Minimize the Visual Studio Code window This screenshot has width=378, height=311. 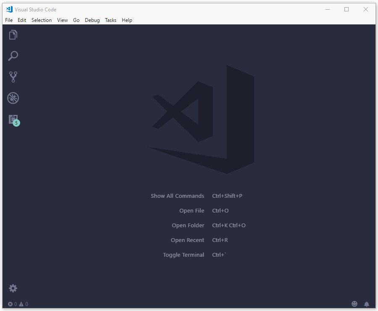(328, 9)
